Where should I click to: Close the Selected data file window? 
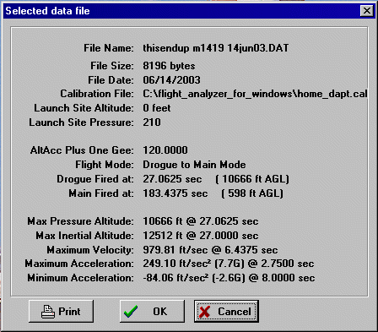367,11
